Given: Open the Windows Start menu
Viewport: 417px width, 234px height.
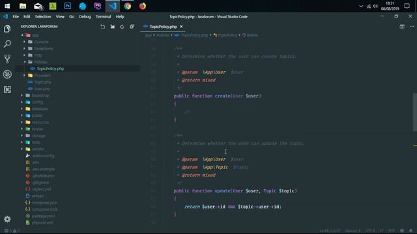Looking at the screenshot, I should click(7, 6).
